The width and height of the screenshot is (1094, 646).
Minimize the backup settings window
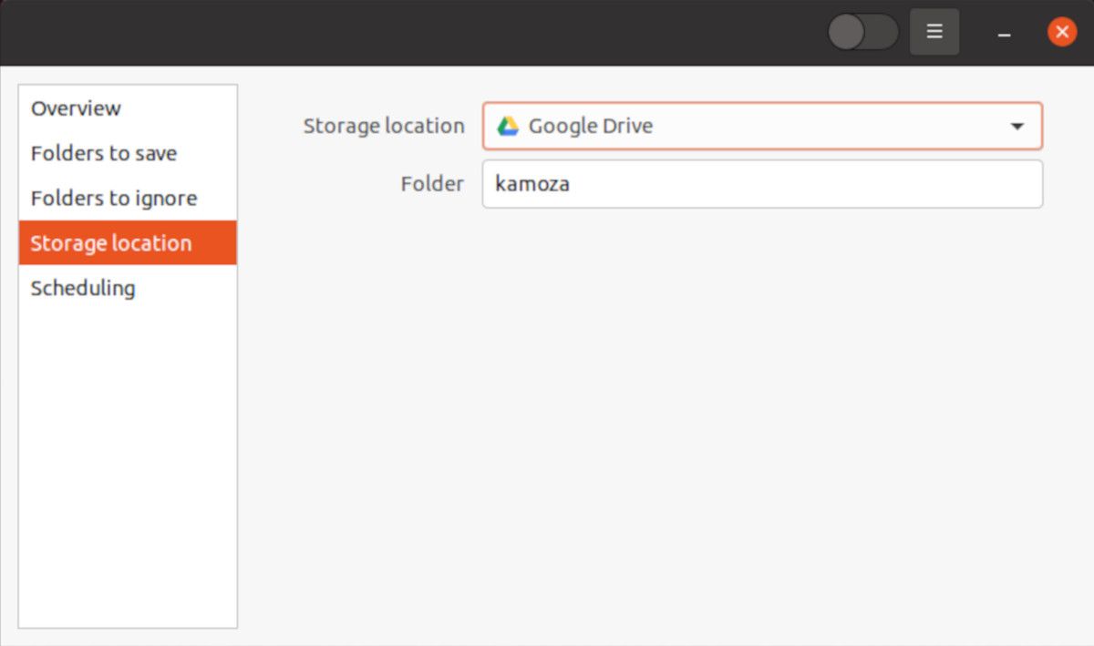click(x=1004, y=33)
